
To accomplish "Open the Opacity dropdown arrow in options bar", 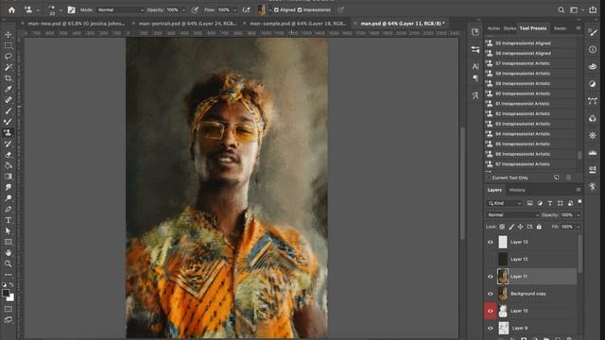I will [x=183, y=10].
